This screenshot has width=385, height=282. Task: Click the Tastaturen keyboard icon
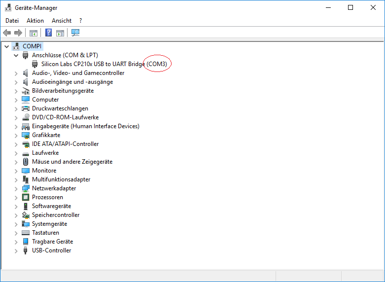(x=26, y=233)
